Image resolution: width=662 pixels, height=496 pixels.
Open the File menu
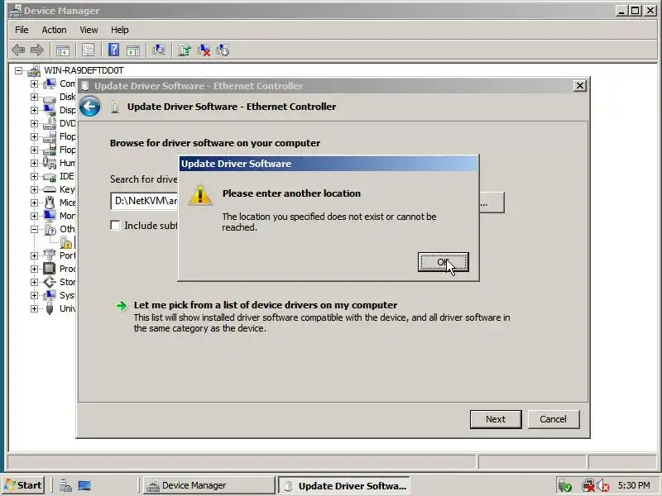22,30
